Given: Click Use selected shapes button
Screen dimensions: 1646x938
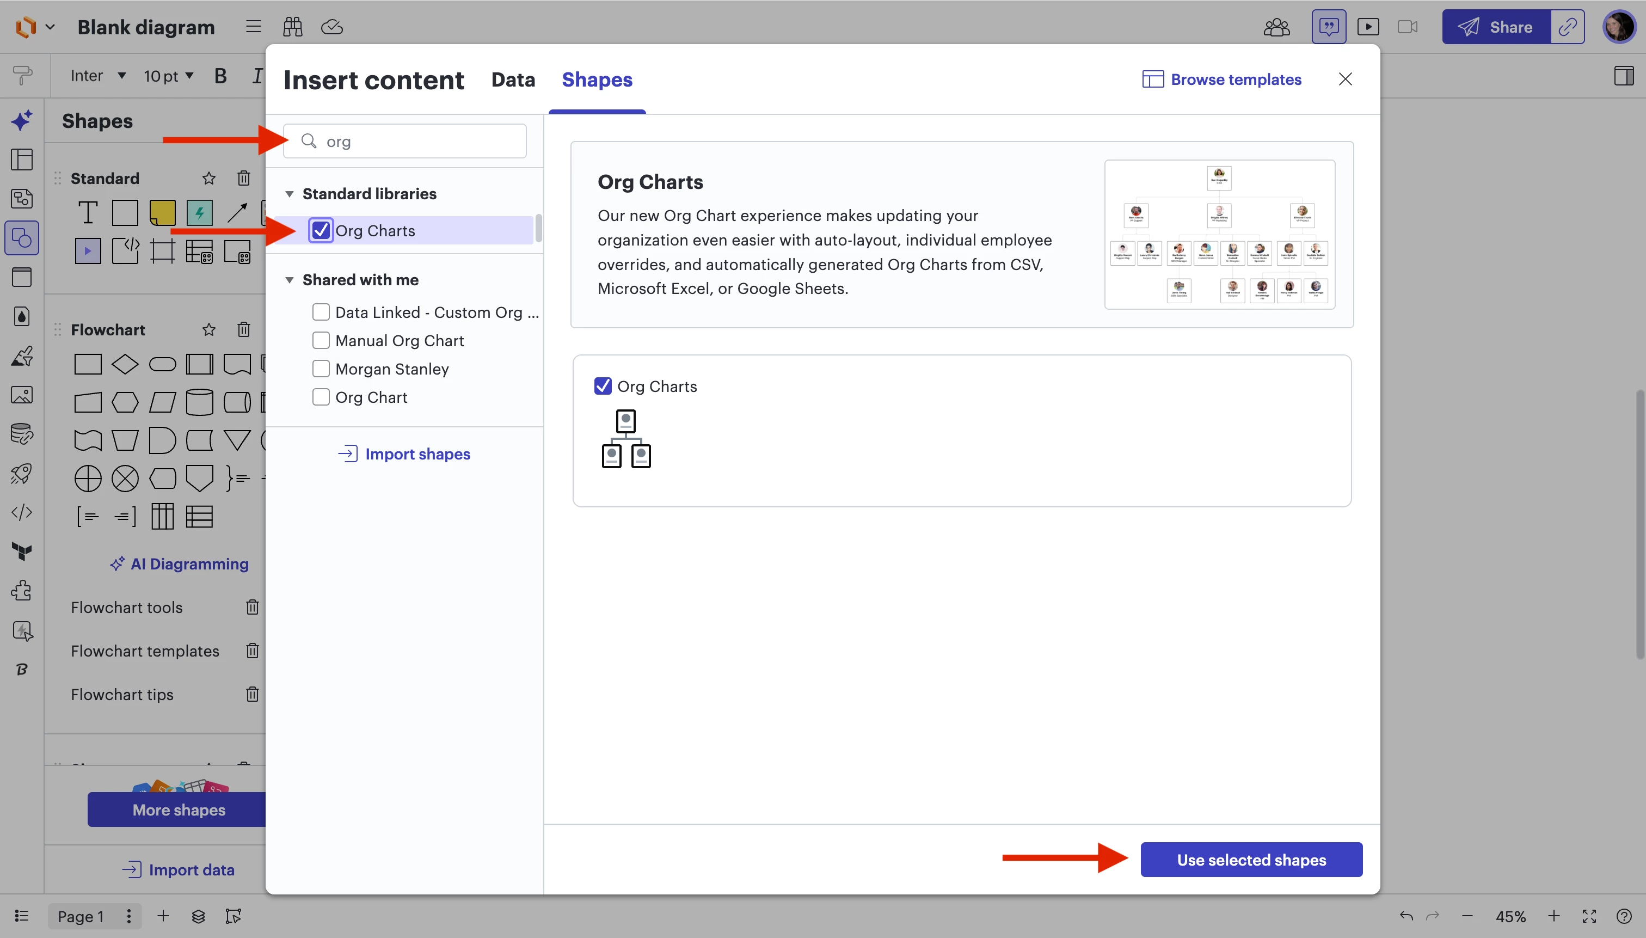Looking at the screenshot, I should coord(1251,860).
